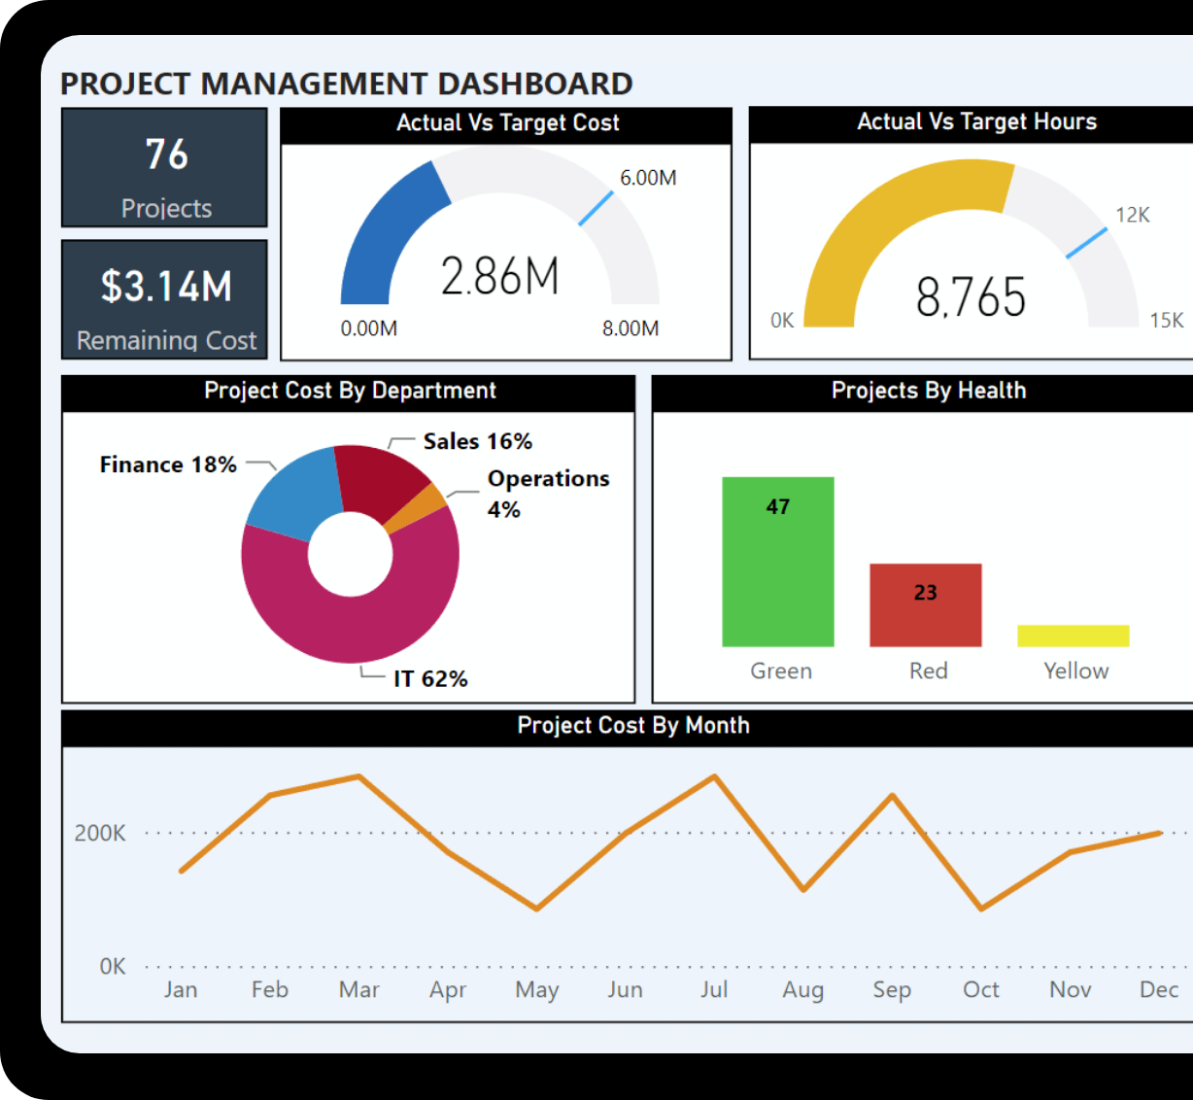Select the red bar labeled 23
The height and width of the screenshot is (1100, 1193).
tap(926, 605)
